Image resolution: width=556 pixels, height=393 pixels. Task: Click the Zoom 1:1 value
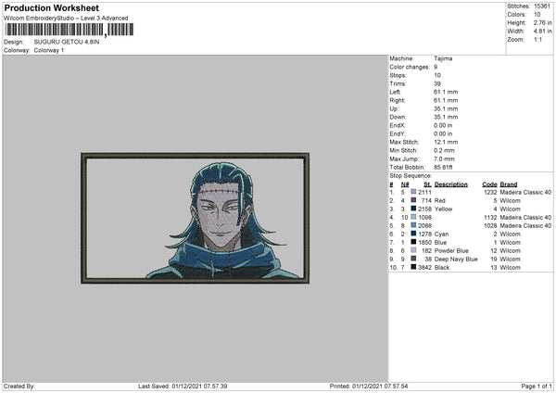tap(537, 39)
